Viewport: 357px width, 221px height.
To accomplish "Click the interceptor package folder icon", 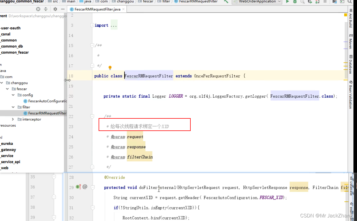I will [19, 119].
